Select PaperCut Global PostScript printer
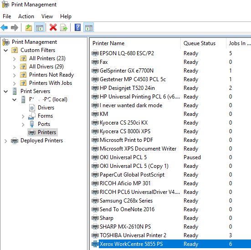Viewport: 251px width, 250px height. pos(132,175)
